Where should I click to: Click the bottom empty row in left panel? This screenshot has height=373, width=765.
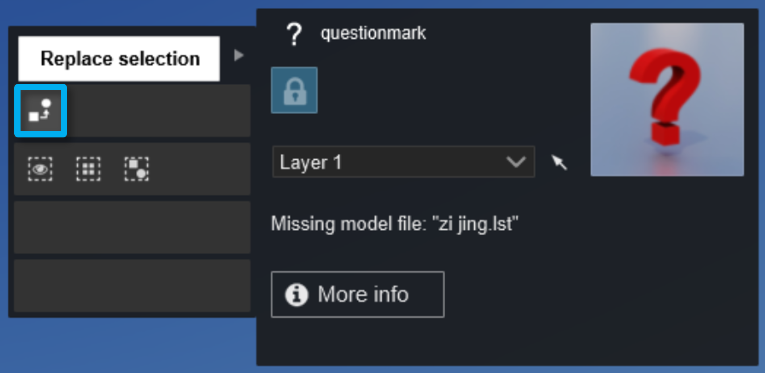[132, 286]
